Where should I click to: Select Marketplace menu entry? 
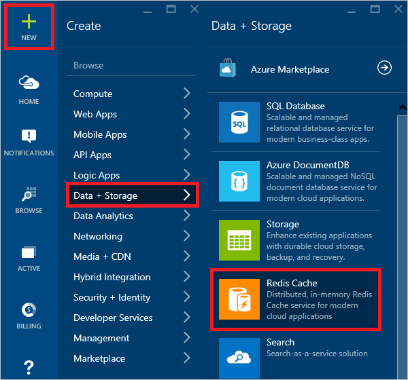click(x=99, y=358)
